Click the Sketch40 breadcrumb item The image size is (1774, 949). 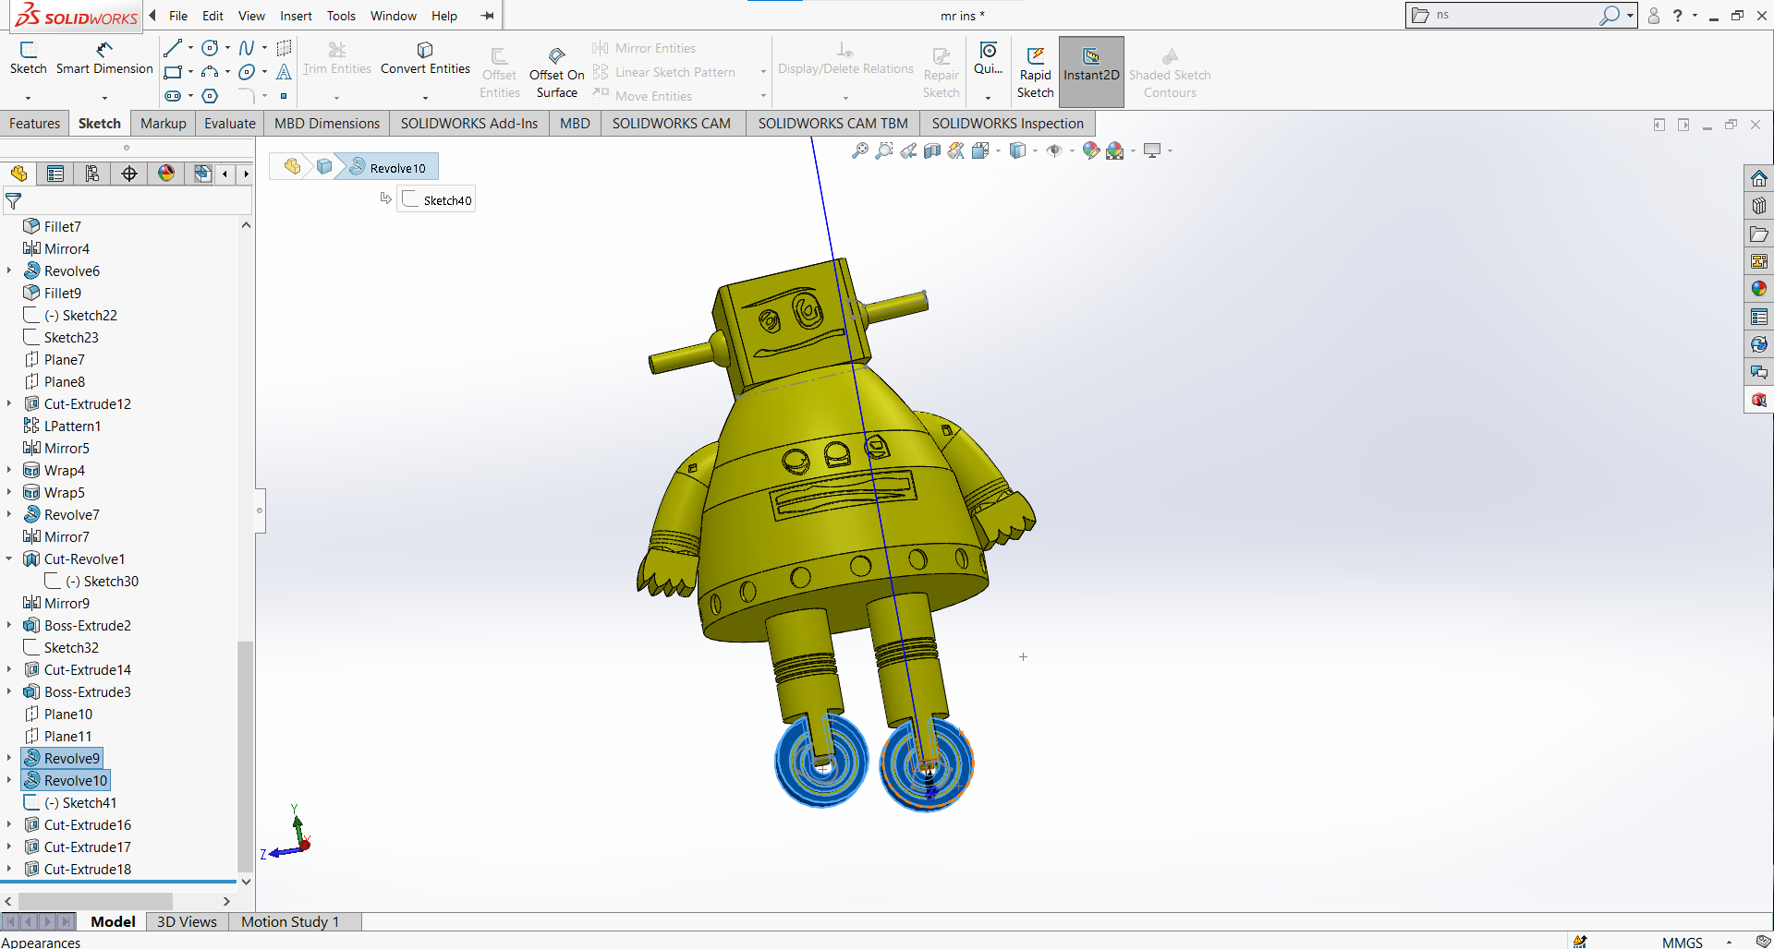point(437,200)
